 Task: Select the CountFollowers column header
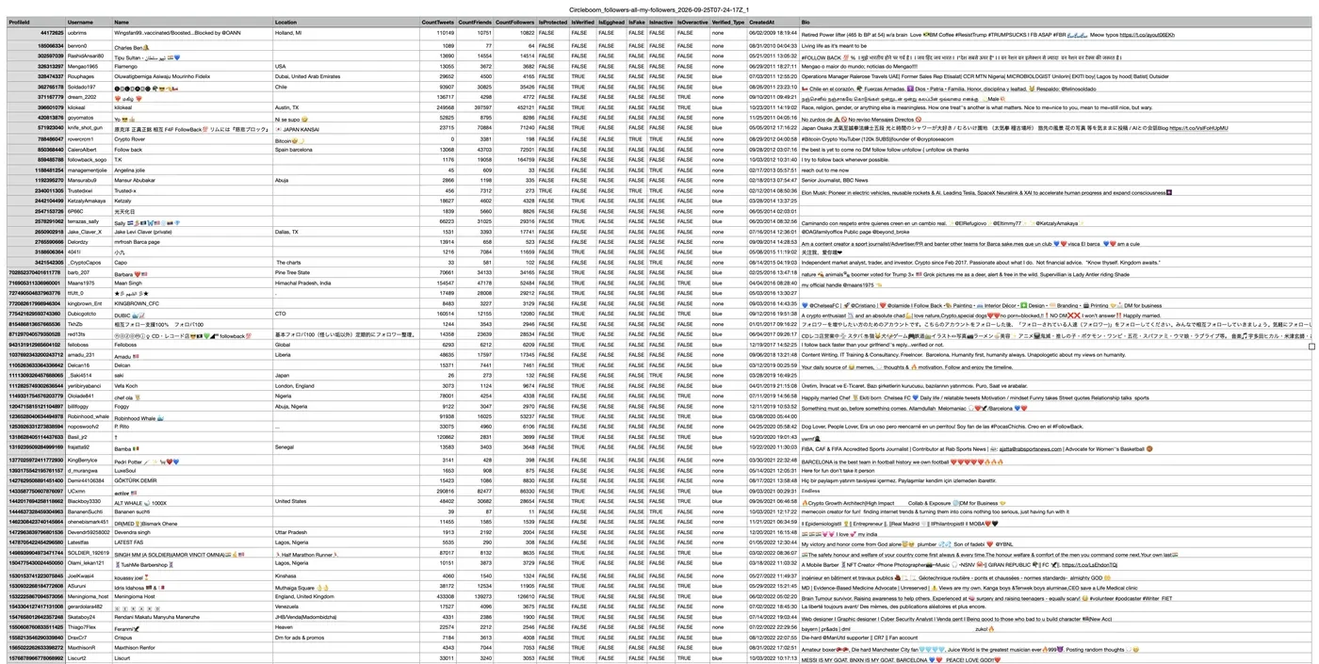click(515, 22)
